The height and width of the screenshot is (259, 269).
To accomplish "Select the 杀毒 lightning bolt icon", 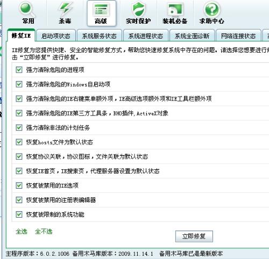I will (65, 9).
